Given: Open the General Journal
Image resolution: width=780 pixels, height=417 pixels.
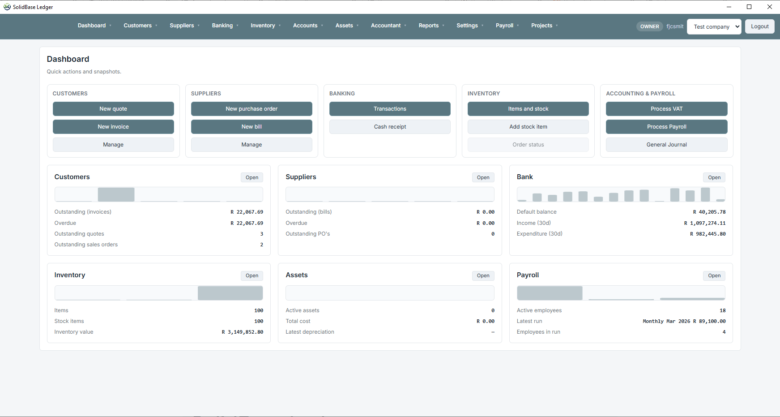Looking at the screenshot, I should pos(666,145).
